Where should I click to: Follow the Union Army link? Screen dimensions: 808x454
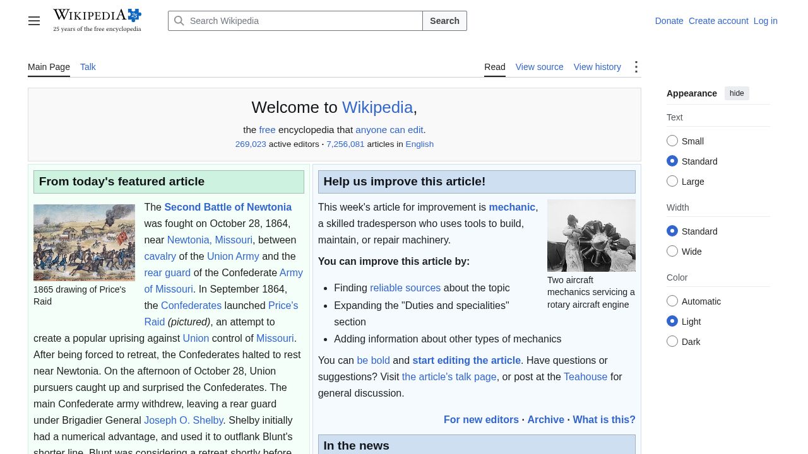(233, 256)
